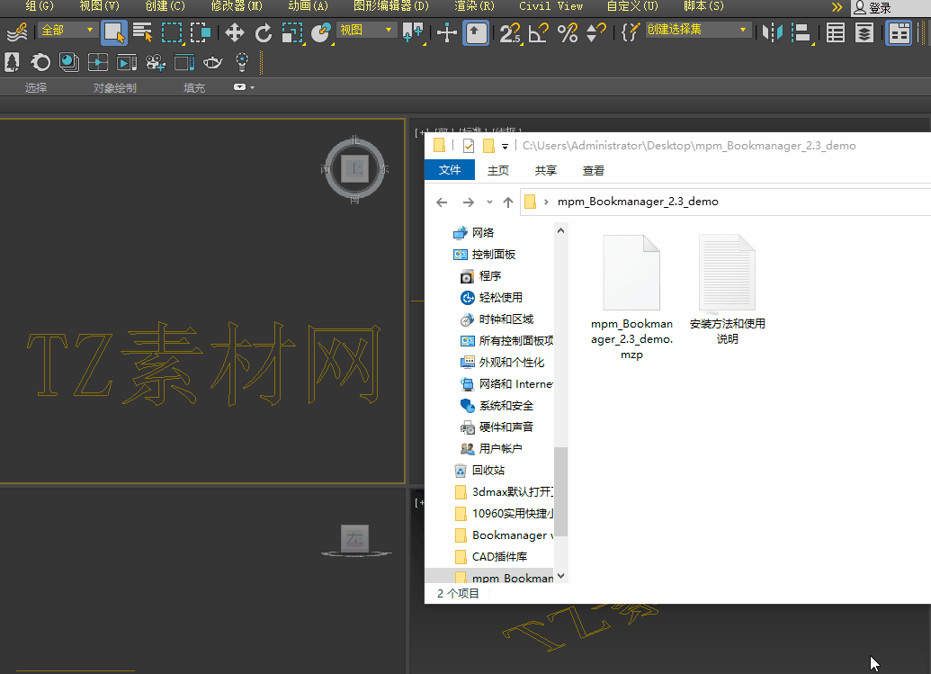931x674 pixels.
Task: Choose the Rectangular Selection Region tool
Action: (x=172, y=32)
